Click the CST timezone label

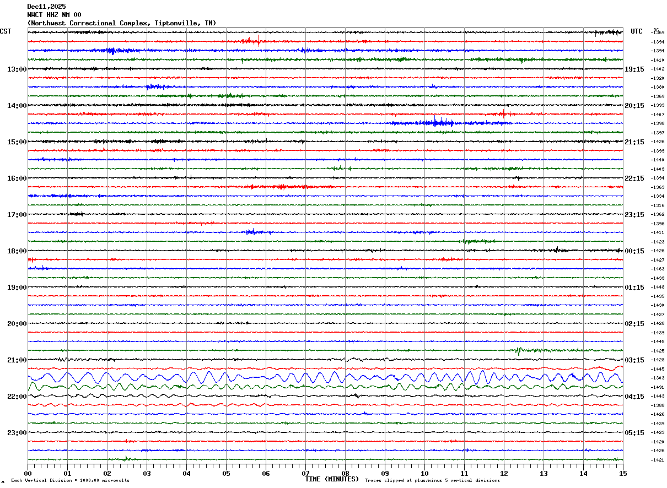click(6, 31)
